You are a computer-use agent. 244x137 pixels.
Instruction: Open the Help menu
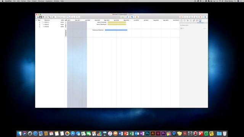(x=62, y=1)
